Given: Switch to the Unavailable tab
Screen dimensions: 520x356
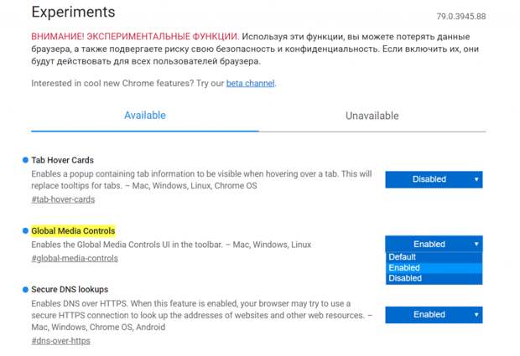Looking at the screenshot, I should (x=372, y=116).
